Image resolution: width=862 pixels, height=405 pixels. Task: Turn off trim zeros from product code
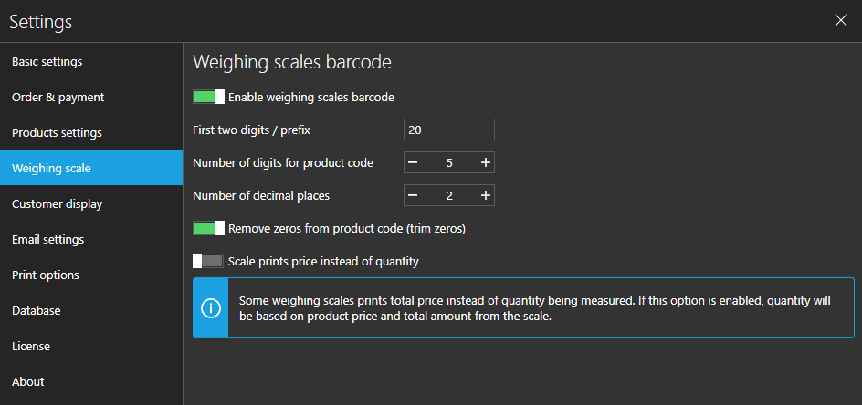pyautogui.click(x=208, y=228)
